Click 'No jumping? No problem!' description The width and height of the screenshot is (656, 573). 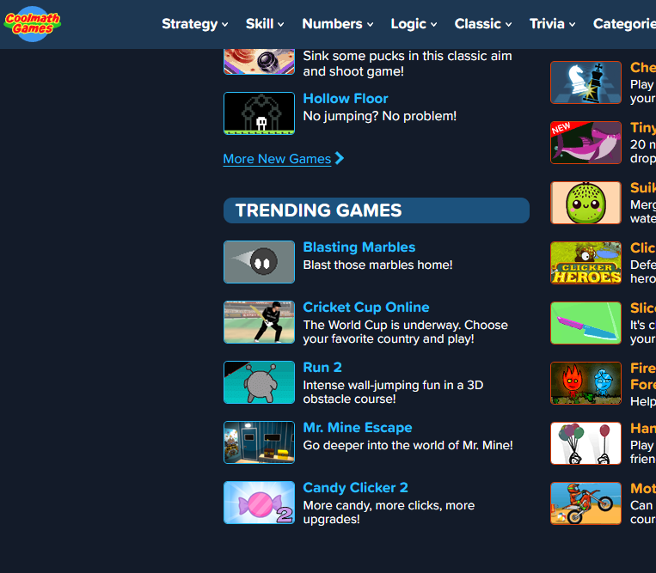[379, 116]
